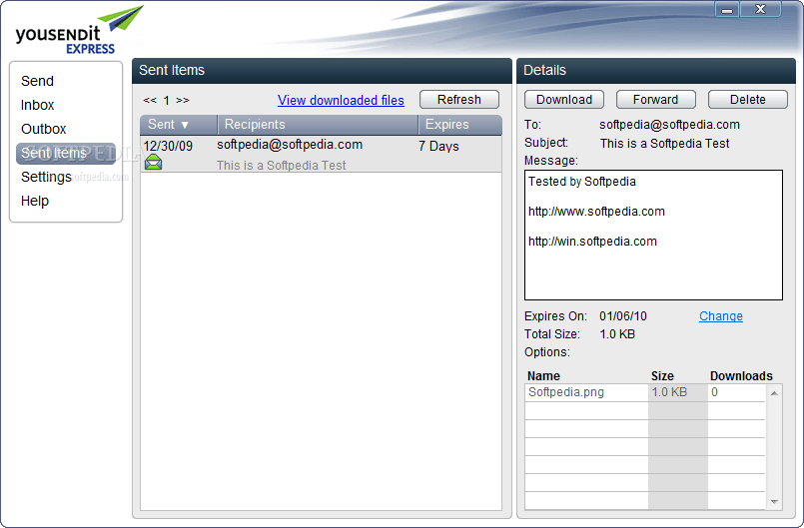The image size is (804, 528).
Task: Click the message text box
Action: point(654,235)
